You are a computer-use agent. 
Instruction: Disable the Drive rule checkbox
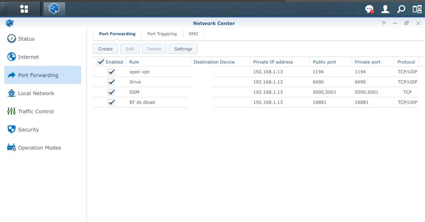tap(111, 82)
